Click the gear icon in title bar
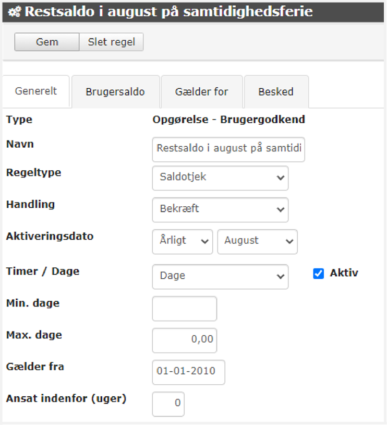The width and height of the screenshot is (387, 425). [x=14, y=11]
